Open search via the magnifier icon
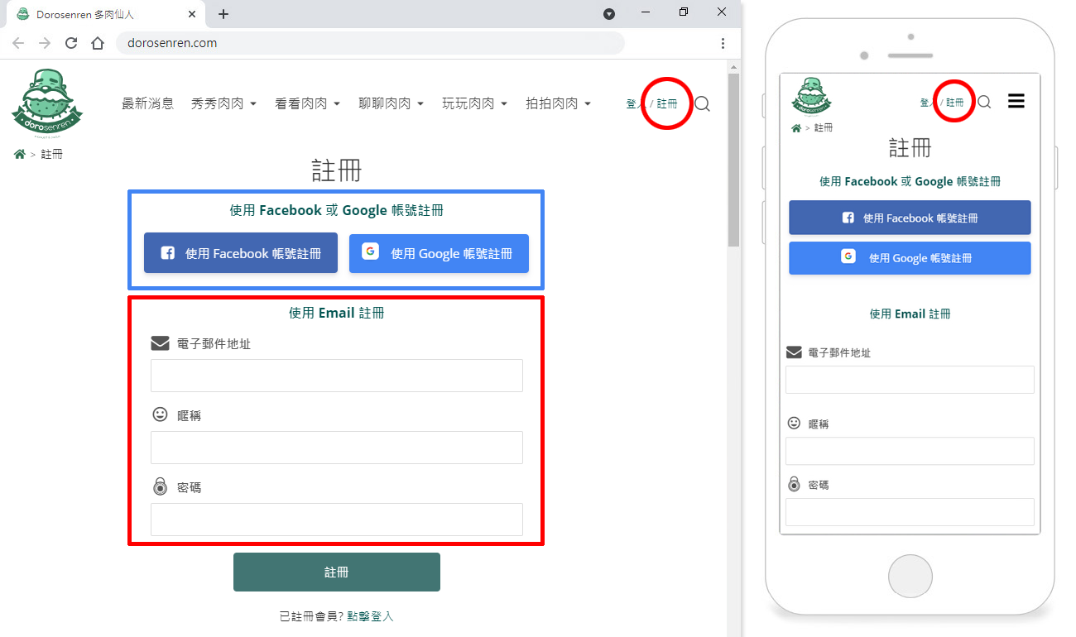This screenshot has width=1076, height=637. tap(702, 103)
